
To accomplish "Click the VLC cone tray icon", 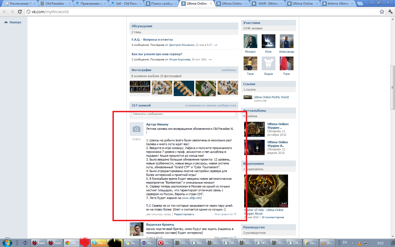I will click(x=359, y=243).
